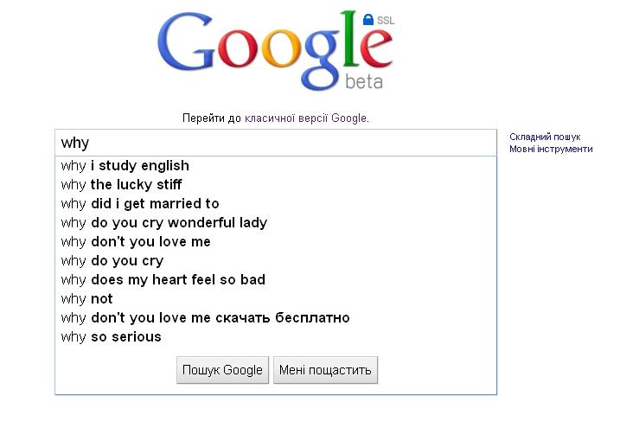Click the "SSL" text label by the logo
The height and width of the screenshot is (447, 620).
386,20
